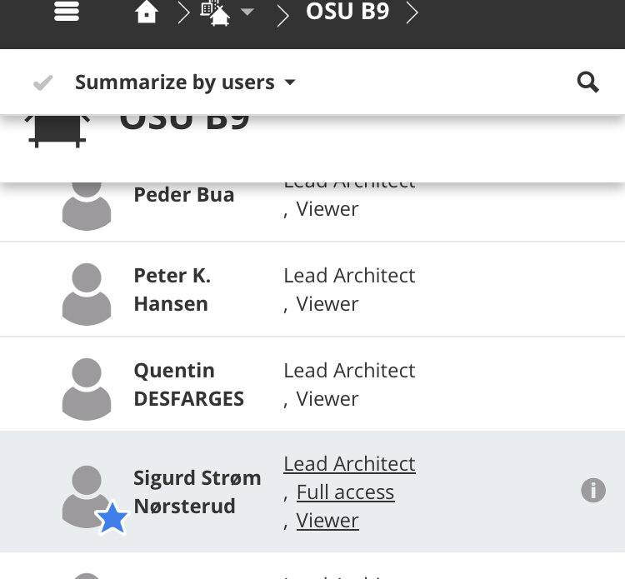
Task: Click the info icon for Sigurd Strøm Nørsterud
Action: coord(592,491)
